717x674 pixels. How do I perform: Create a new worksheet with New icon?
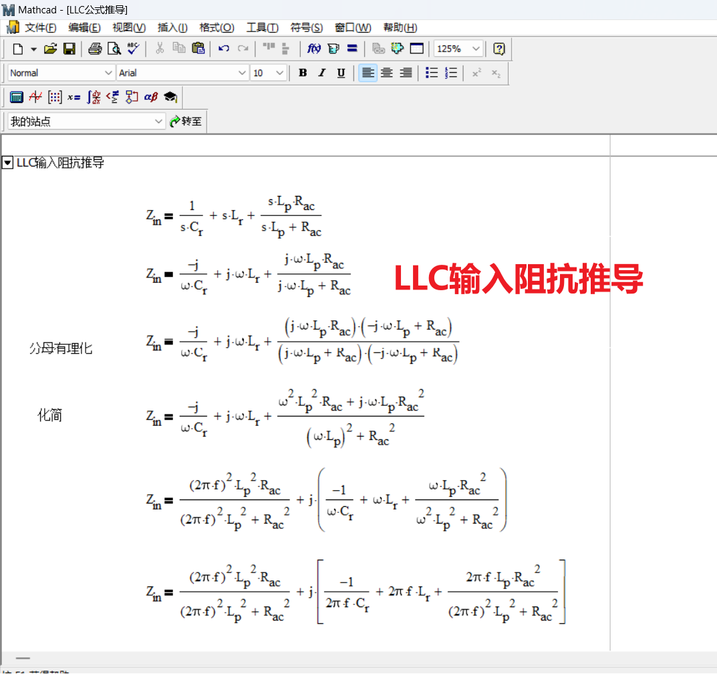(x=18, y=49)
